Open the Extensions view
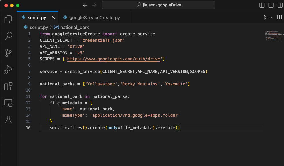The height and width of the screenshot is (166, 284). coord(8,86)
